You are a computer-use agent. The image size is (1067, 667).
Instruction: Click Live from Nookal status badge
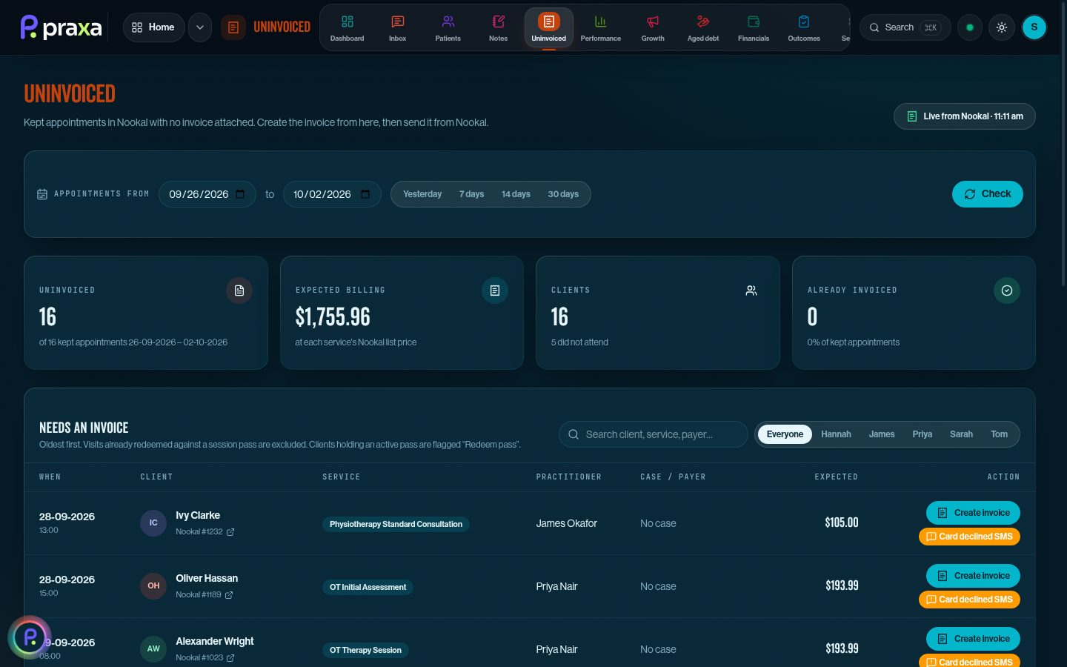964,116
